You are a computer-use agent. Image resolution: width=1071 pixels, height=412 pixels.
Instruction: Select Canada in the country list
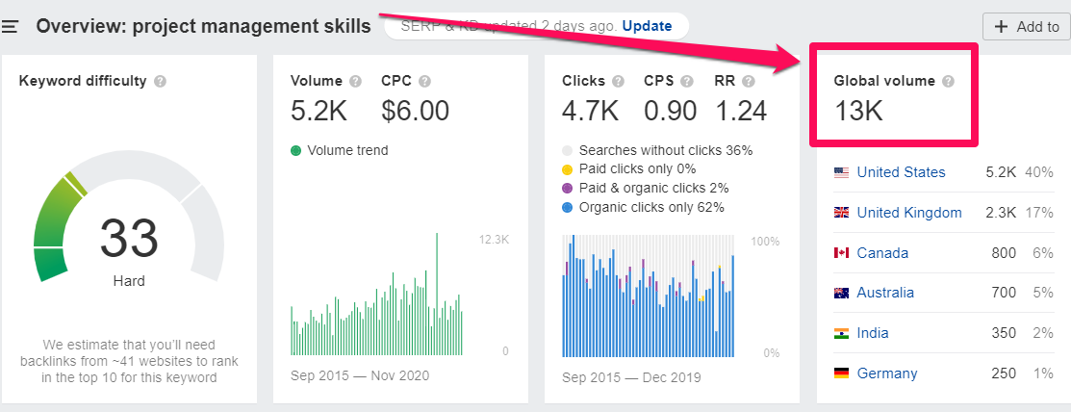point(881,253)
